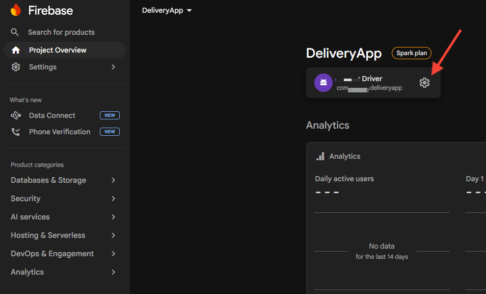The image size is (486, 294).
Task: Click the Analytics section heading
Action: (328, 125)
